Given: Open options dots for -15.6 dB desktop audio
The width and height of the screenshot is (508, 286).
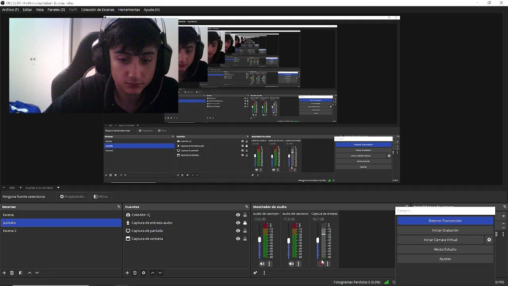Looking at the screenshot, I should (x=269, y=264).
